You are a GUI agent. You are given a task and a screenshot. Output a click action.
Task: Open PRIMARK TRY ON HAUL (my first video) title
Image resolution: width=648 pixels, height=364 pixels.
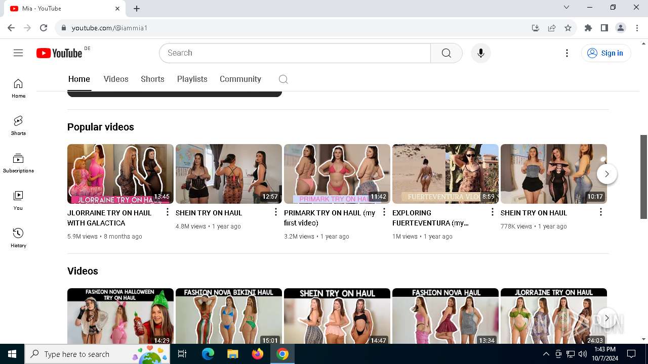pyautogui.click(x=330, y=218)
